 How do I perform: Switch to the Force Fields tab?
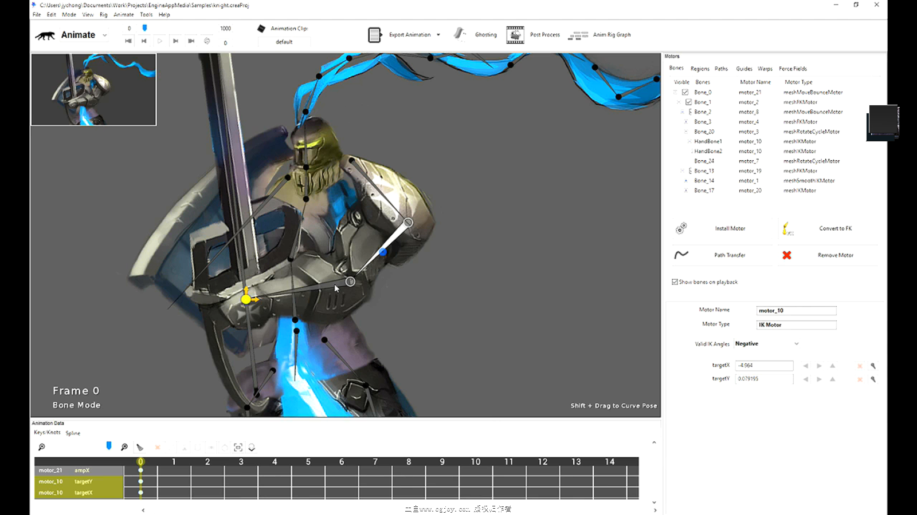(x=793, y=69)
